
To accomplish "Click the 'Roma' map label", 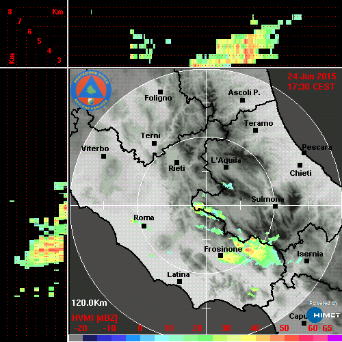I will (144, 218).
